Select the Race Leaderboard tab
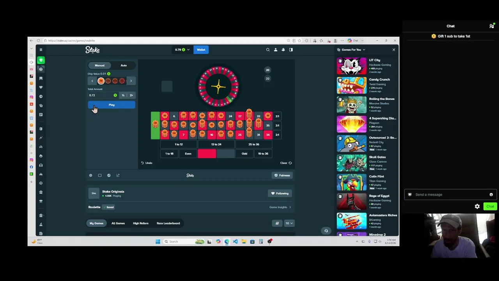 pos(168,223)
